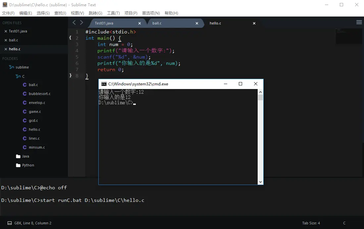Maximize the cmd.exe window
This screenshot has width=364, height=229.
[240, 84]
